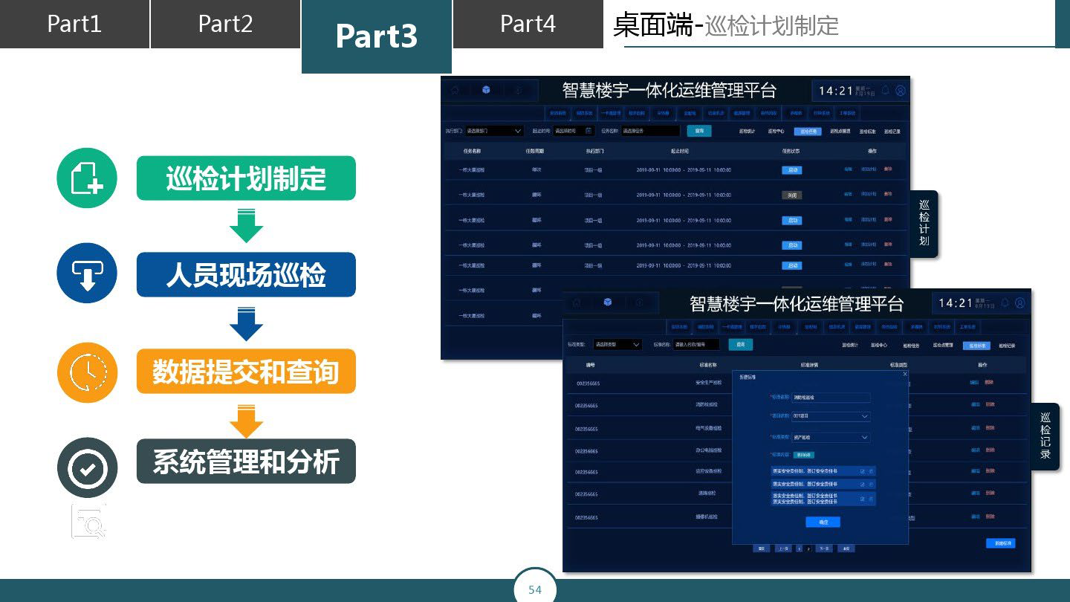
Task: Click 查询 button in the 巡检计划 window
Action: click(699, 131)
